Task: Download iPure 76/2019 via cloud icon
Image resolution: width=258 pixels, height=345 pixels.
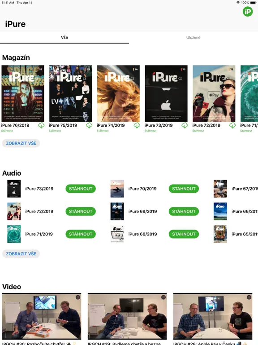Action: [x=41, y=125]
